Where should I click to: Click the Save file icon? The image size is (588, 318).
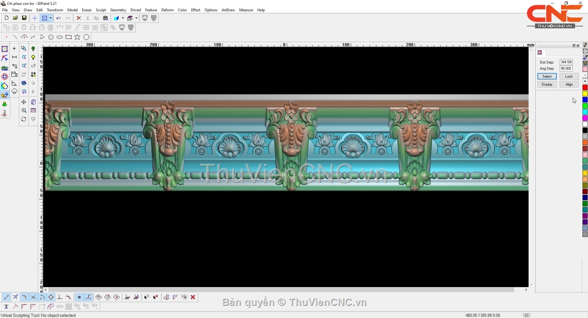pos(24,18)
